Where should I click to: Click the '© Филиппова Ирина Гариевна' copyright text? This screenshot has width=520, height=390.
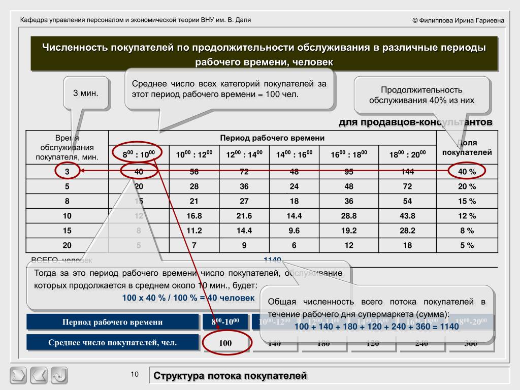(459, 20)
